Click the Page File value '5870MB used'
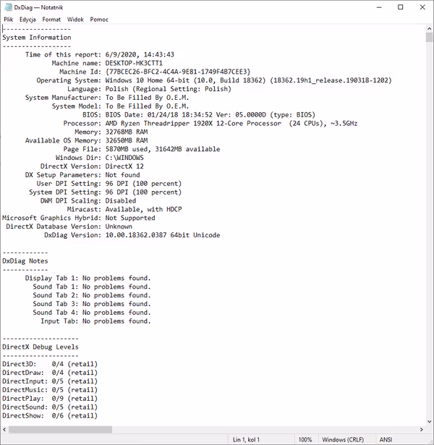 tap(127, 149)
